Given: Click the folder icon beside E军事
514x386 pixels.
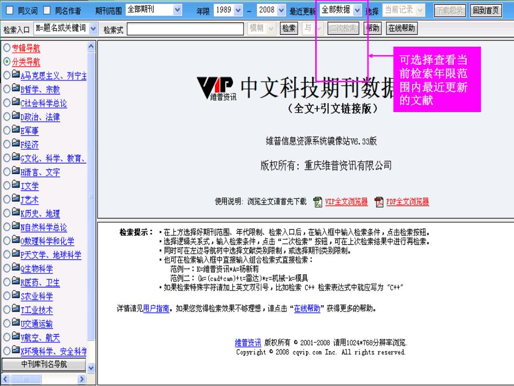Looking at the screenshot, I should (16, 129).
